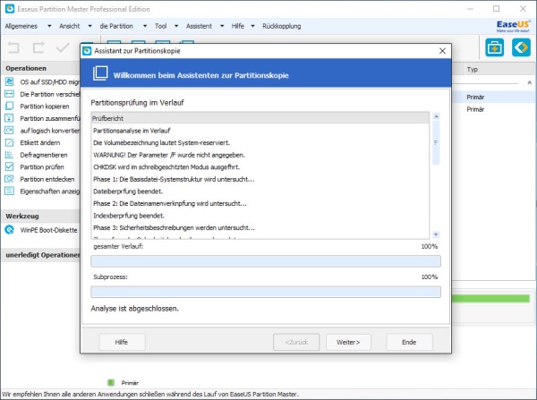Click the report scrollbar down arrow
Image resolution: width=537 pixels, height=400 pixels.
coord(436,234)
